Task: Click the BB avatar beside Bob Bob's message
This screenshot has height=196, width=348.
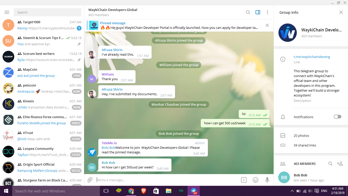Action: (x=92, y=167)
